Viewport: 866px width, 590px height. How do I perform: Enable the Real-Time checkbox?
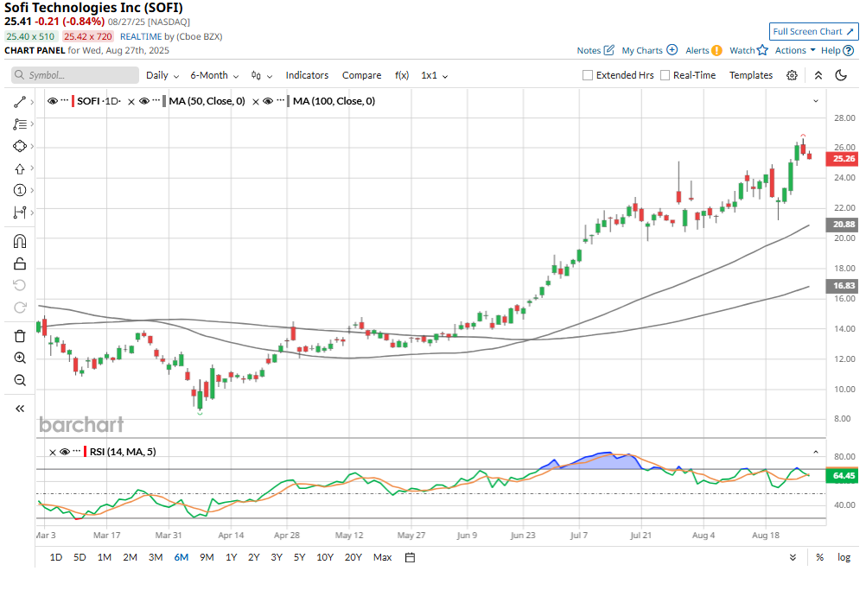pos(665,75)
